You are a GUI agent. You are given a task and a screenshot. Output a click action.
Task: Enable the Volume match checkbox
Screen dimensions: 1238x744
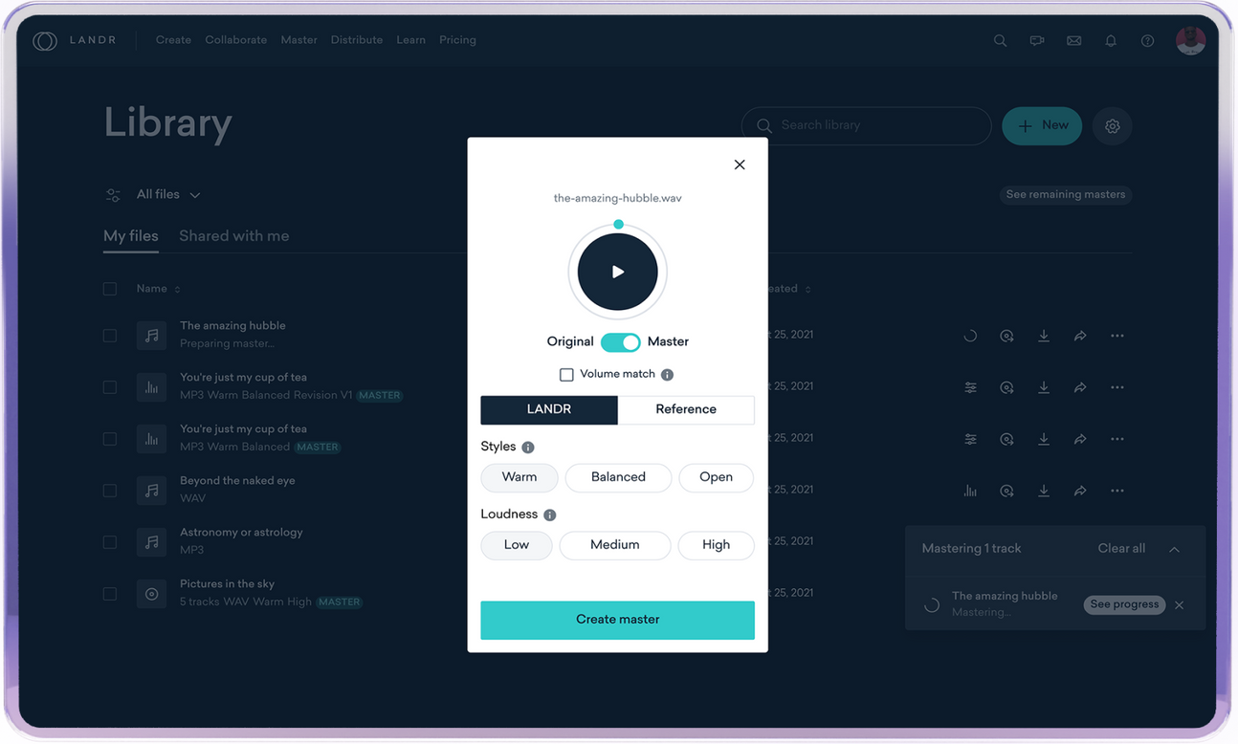[x=566, y=375]
